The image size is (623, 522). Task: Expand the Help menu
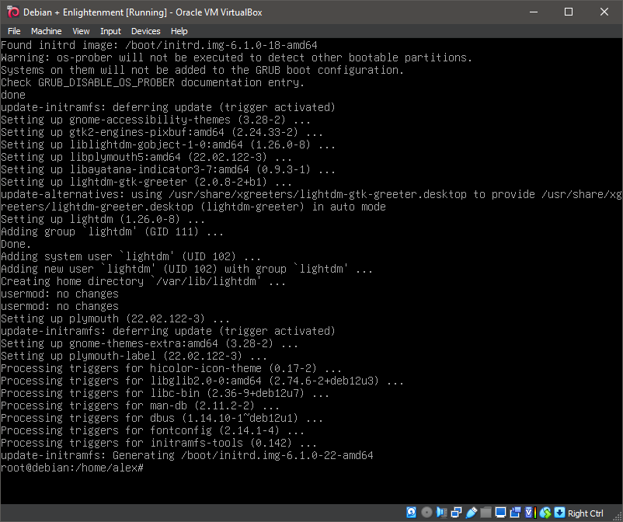tap(179, 31)
